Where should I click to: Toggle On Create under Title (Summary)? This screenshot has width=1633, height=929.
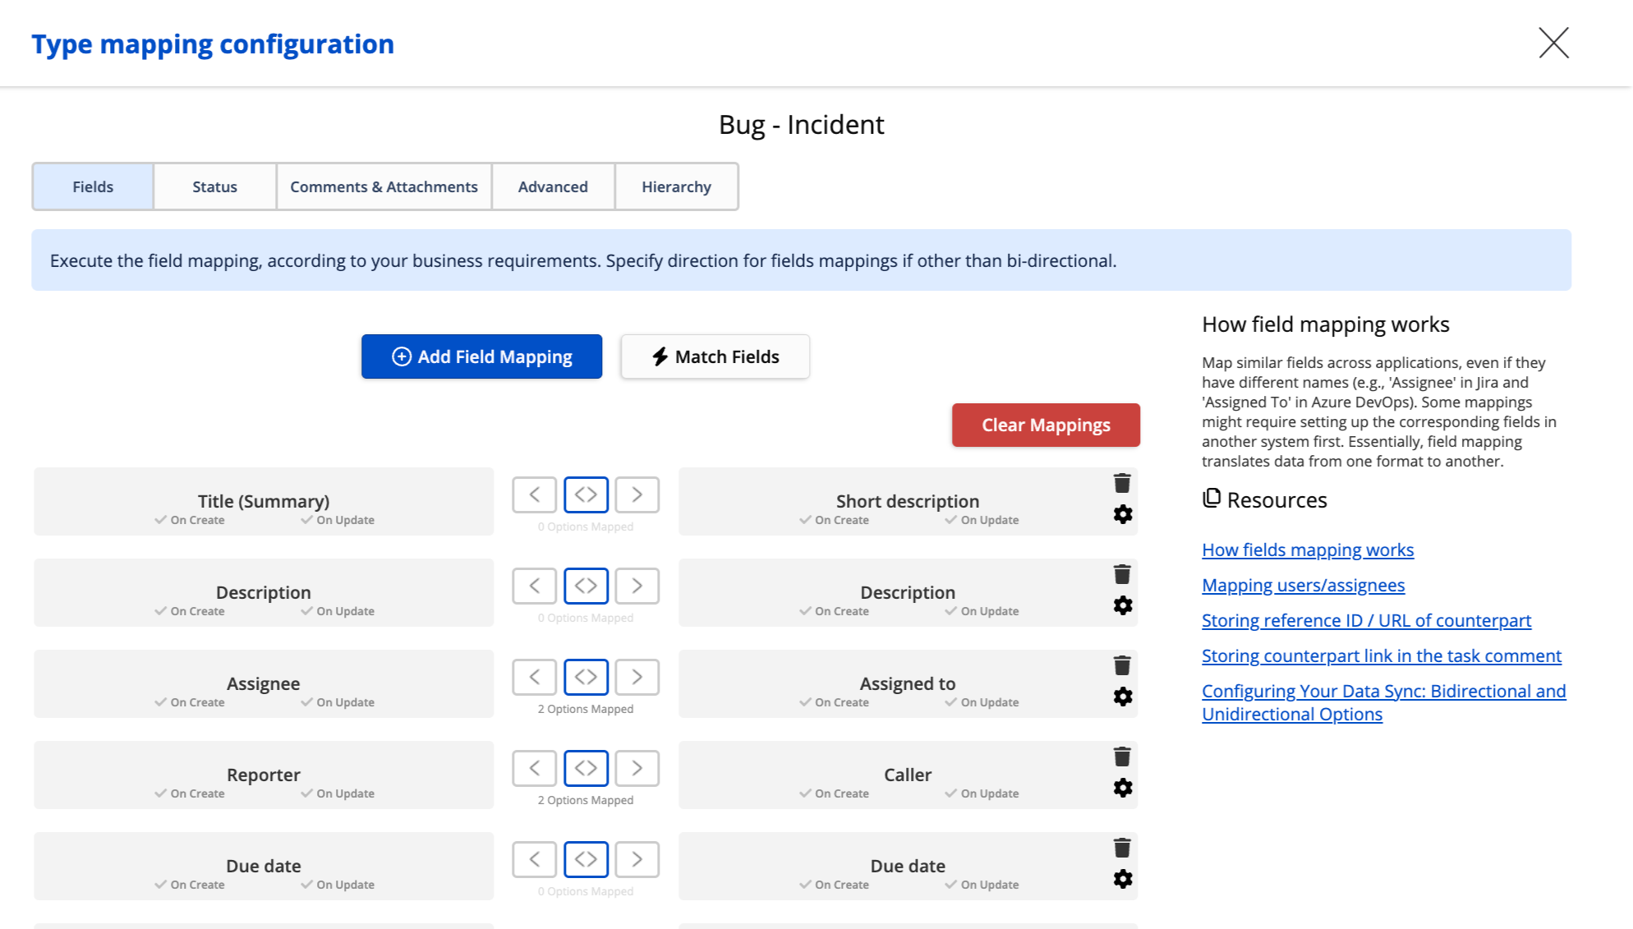pos(190,520)
